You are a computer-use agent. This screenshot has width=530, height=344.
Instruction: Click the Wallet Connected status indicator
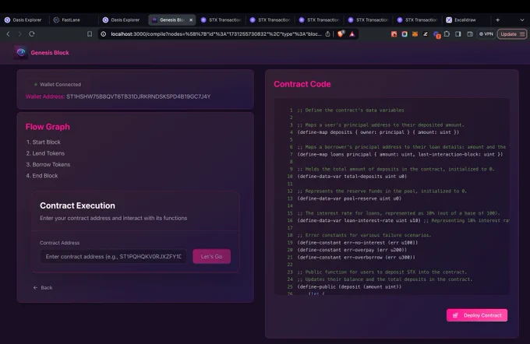pyautogui.click(x=58, y=84)
